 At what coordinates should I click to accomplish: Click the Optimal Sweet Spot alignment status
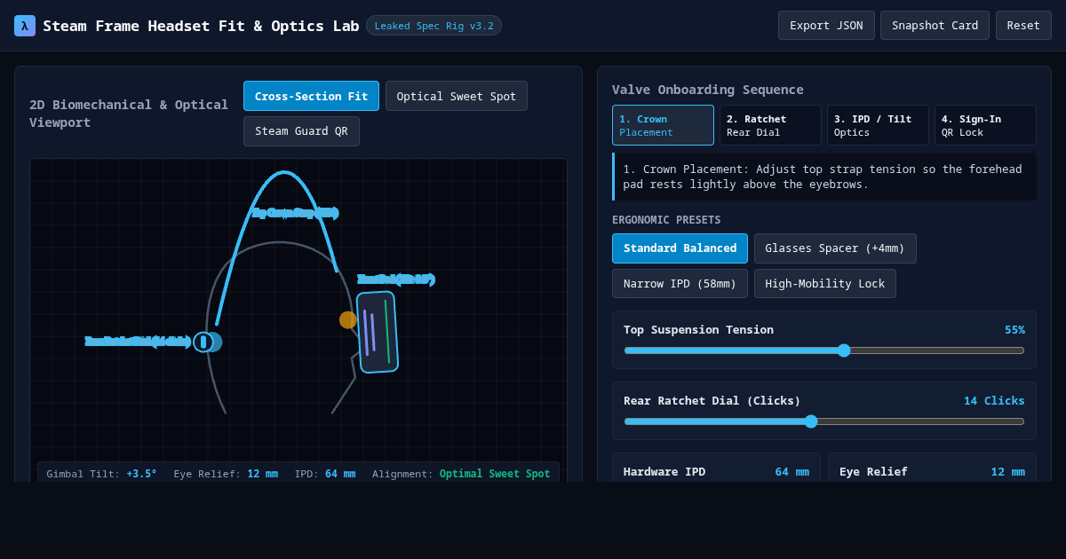(x=495, y=474)
